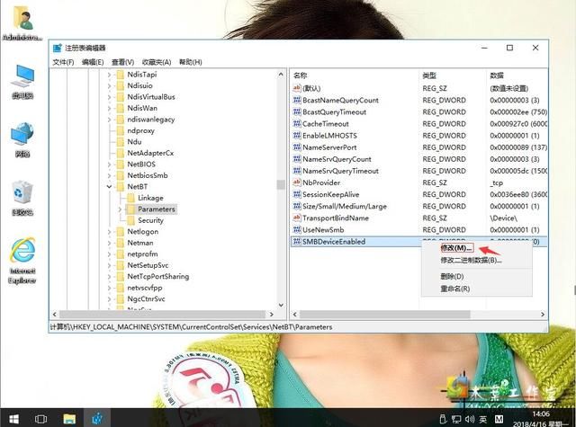Viewport: 576px width, 427px height.
Task: Open the 文件(F) menu
Action: tap(63, 62)
